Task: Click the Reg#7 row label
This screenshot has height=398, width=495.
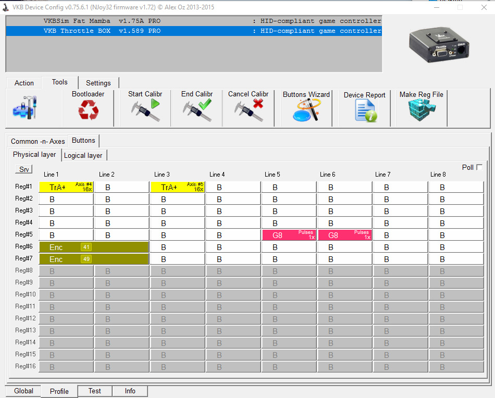Action: tap(24, 258)
